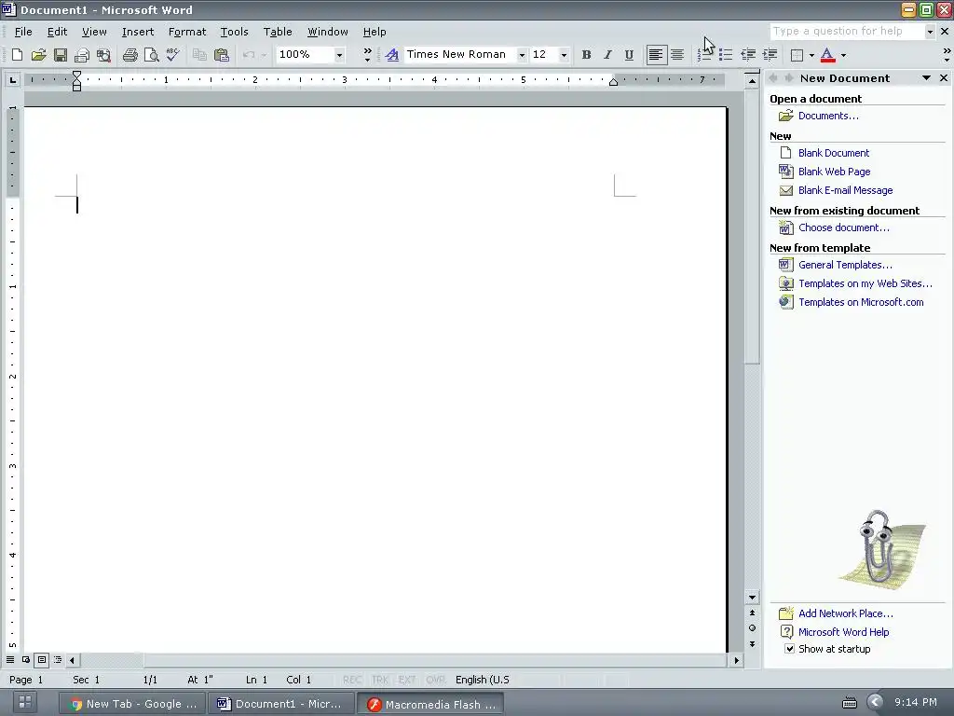This screenshot has width=954, height=716.
Task: Click the Paste clipboard icon
Action: pos(222,55)
